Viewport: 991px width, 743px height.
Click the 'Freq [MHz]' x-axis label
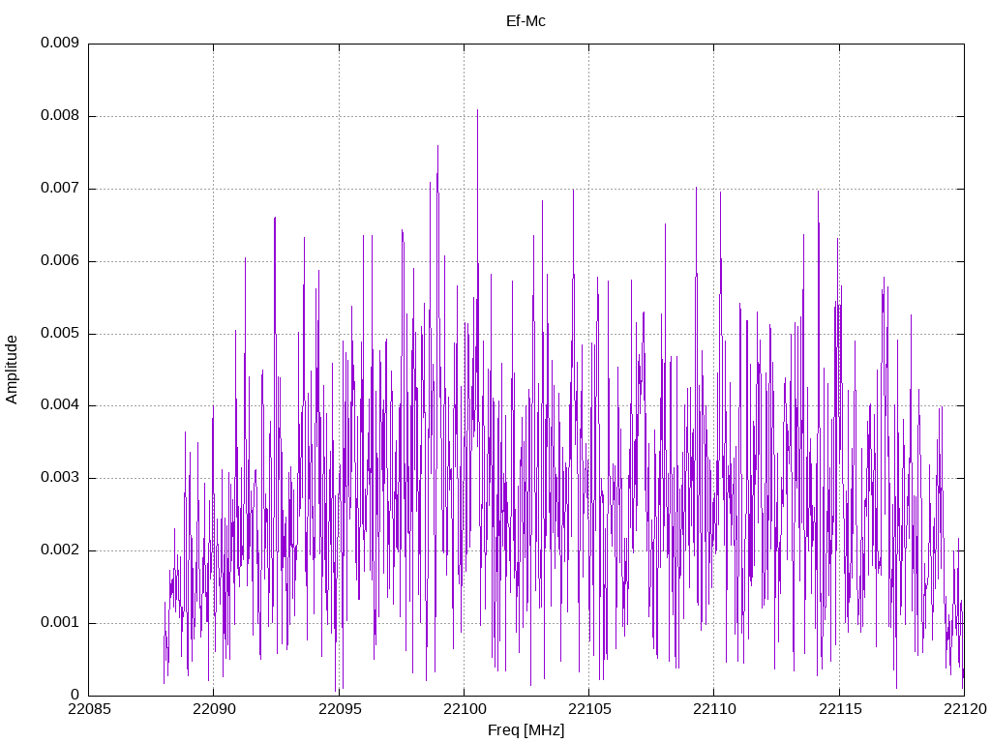click(526, 730)
